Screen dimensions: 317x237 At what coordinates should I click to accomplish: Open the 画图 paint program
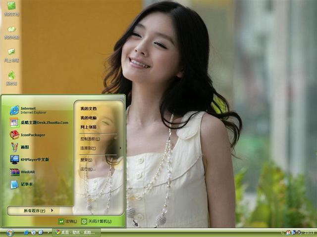tap(20, 147)
